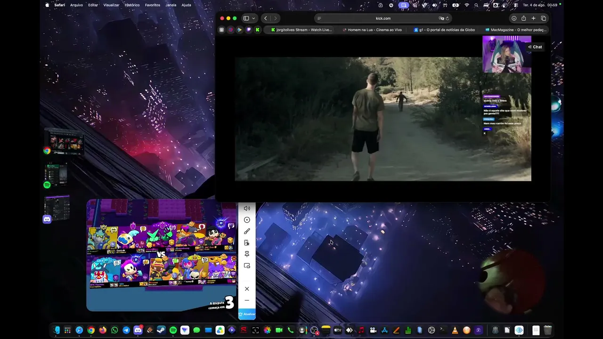Viewport: 603px width, 339px height.
Task: Click the record button in mirroring toolbar
Action: (x=247, y=220)
